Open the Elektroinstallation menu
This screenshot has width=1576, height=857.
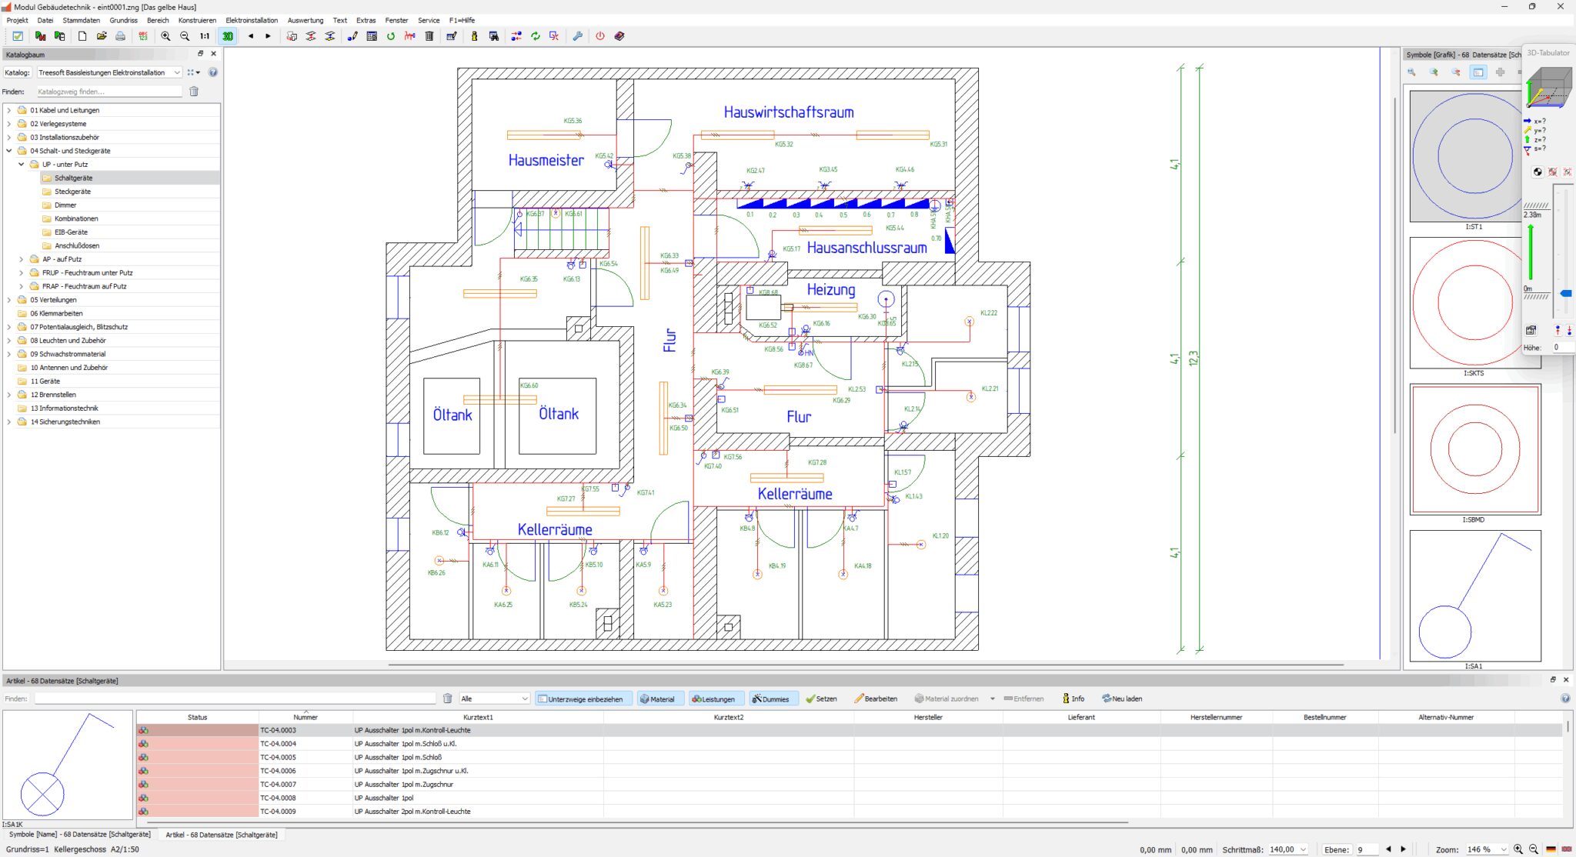(x=251, y=20)
